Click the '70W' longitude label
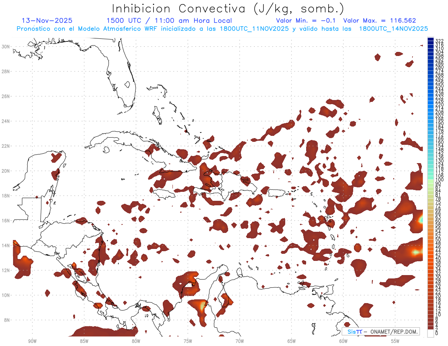 click(x=240, y=341)
